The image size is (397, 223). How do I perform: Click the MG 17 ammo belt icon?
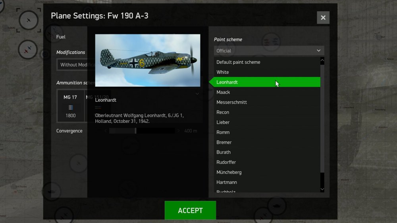click(71, 108)
